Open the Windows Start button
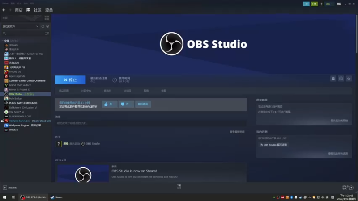Viewport: 358px width, 201px height. click(4, 197)
